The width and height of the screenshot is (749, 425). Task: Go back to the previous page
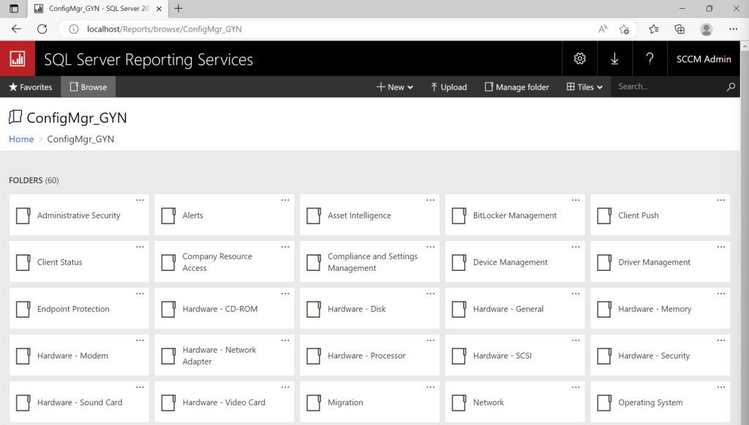pyautogui.click(x=16, y=29)
